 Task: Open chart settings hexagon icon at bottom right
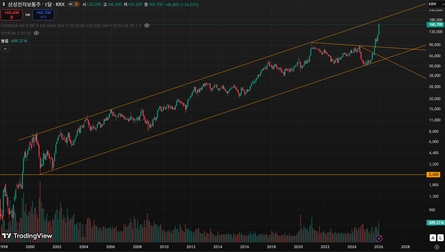(x=437, y=247)
